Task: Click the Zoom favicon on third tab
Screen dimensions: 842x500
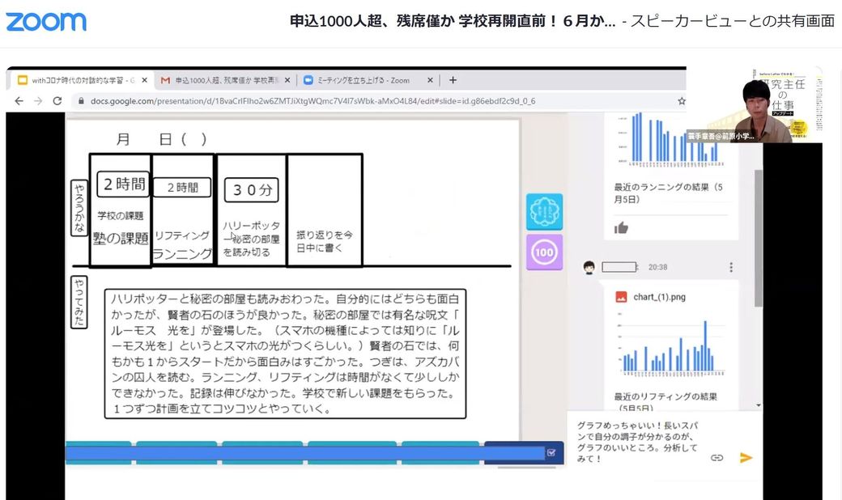Action: point(308,80)
